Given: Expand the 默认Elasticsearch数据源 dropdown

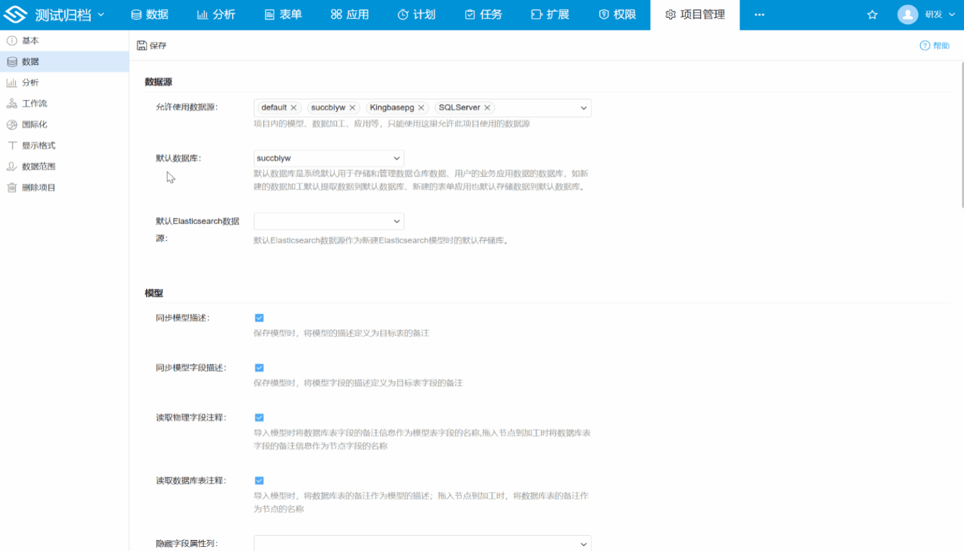Looking at the screenshot, I should tap(328, 221).
